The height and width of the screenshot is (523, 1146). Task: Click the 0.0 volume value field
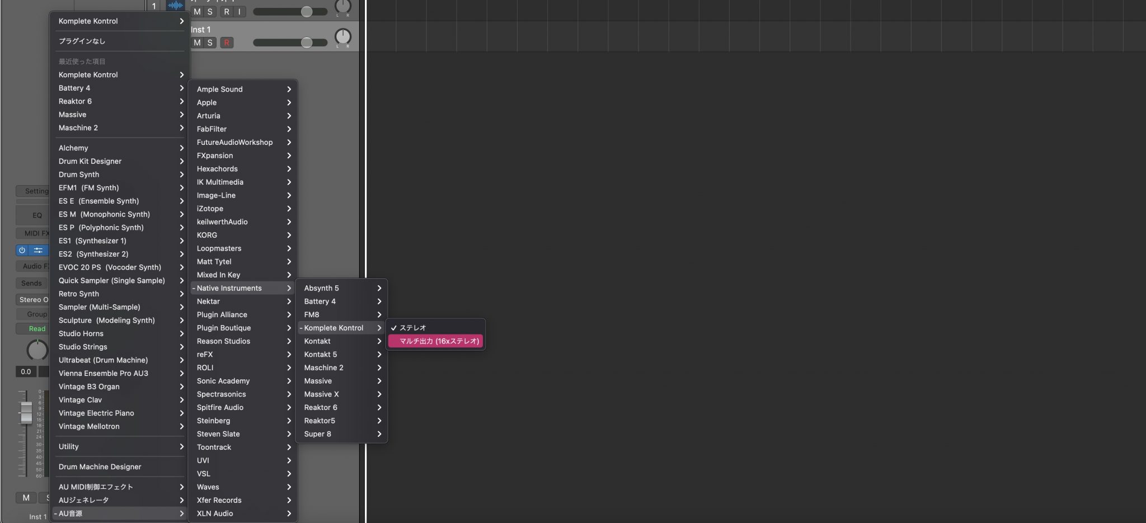pyautogui.click(x=25, y=371)
